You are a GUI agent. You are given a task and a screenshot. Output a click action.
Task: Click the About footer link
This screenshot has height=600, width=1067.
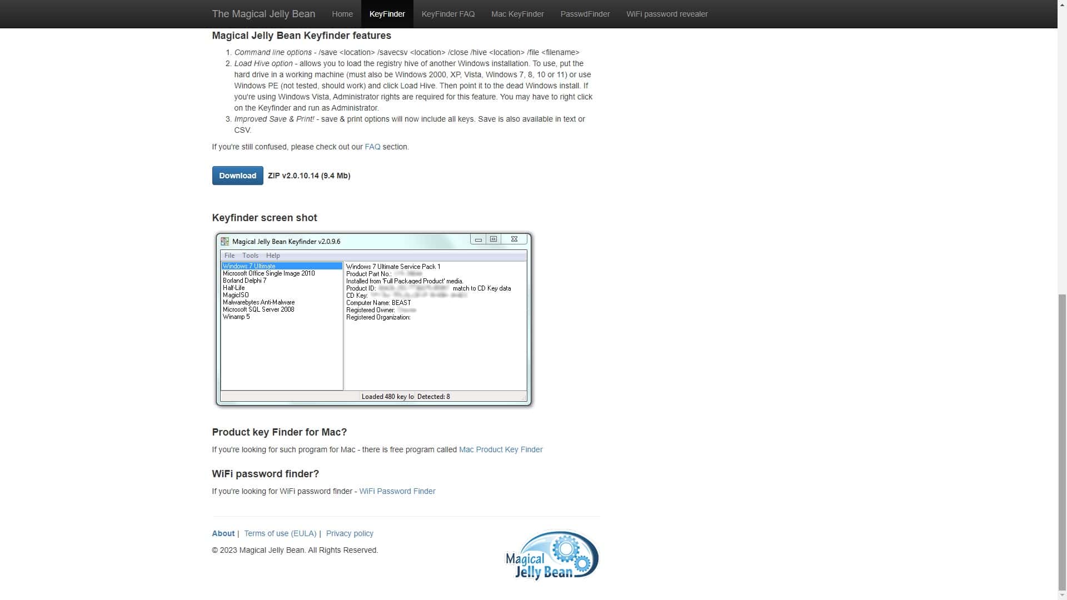tap(223, 533)
